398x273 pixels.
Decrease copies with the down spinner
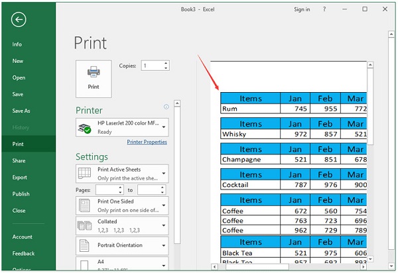pyautogui.click(x=166, y=68)
